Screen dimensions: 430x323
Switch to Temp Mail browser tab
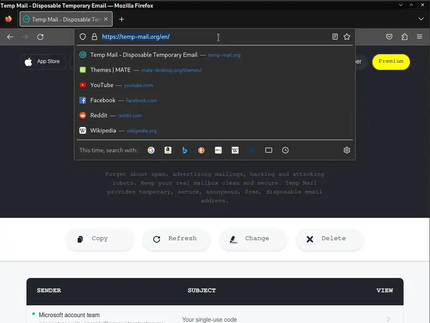66,19
